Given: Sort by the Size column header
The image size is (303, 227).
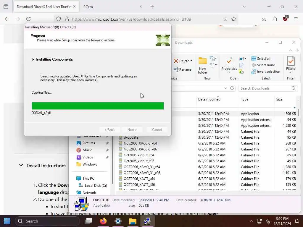Looking at the screenshot, I should 279,99.
